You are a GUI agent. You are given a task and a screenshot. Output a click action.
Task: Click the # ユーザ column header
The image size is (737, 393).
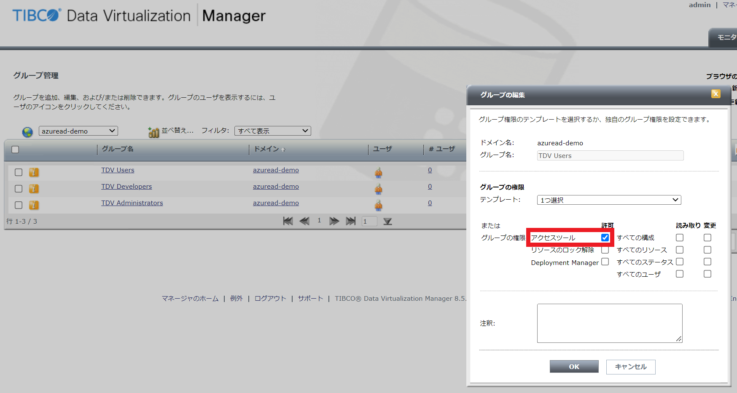tap(442, 149)
